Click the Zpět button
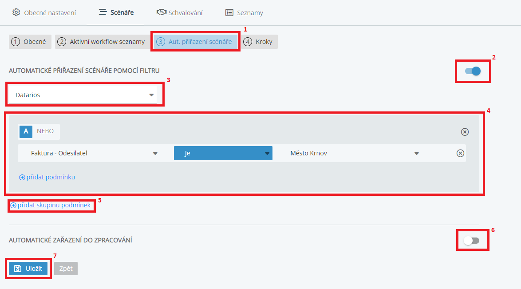Screen dimensions: 521x289 [66, 269]
